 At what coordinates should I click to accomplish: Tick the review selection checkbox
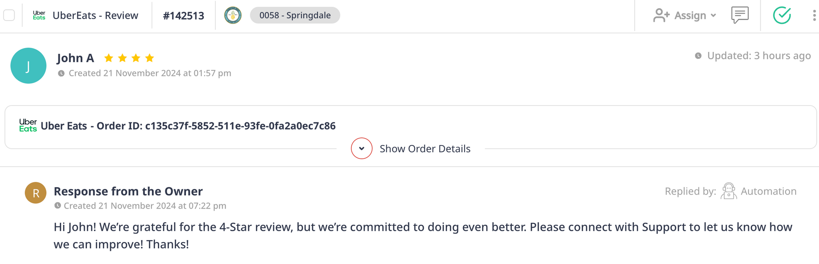click(9, 15)
